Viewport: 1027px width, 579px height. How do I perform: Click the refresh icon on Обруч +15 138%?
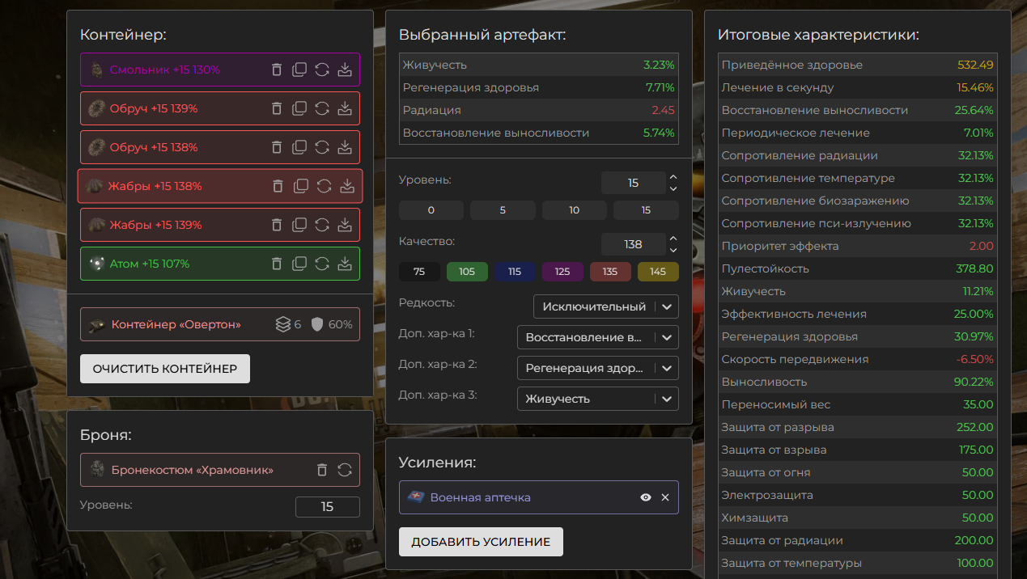322,147
